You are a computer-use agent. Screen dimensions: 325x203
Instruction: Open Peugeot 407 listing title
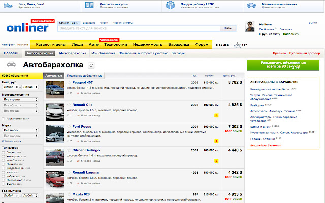click(82, 82)
